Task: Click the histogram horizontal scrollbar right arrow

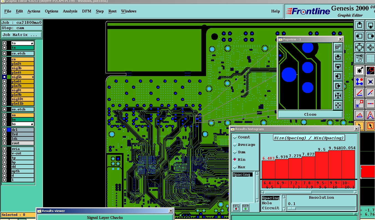Action: tap(355, 192)
